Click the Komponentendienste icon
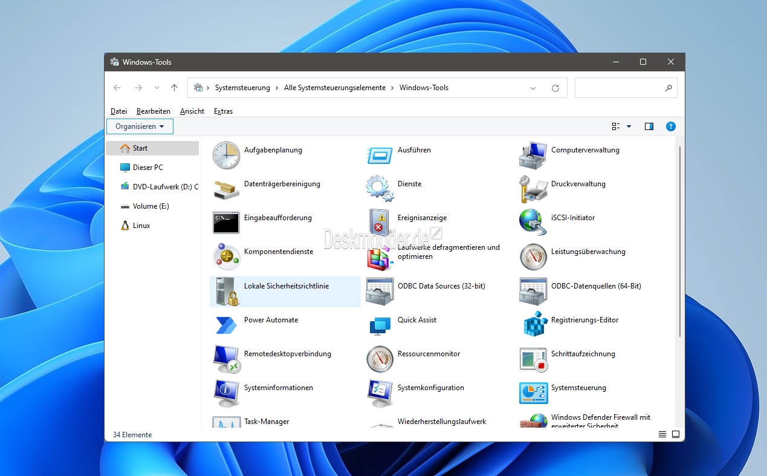This screenshot has height=476, width=767. 226,257
